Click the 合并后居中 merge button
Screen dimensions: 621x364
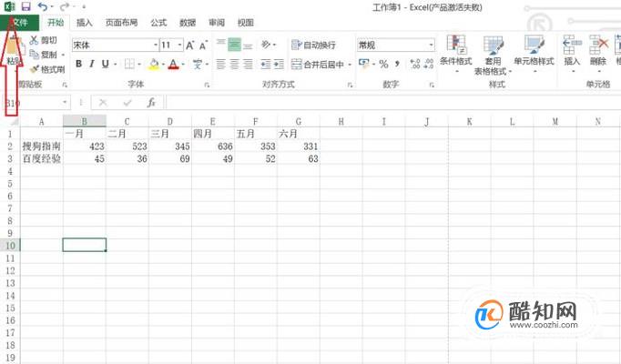pos(318,64)
